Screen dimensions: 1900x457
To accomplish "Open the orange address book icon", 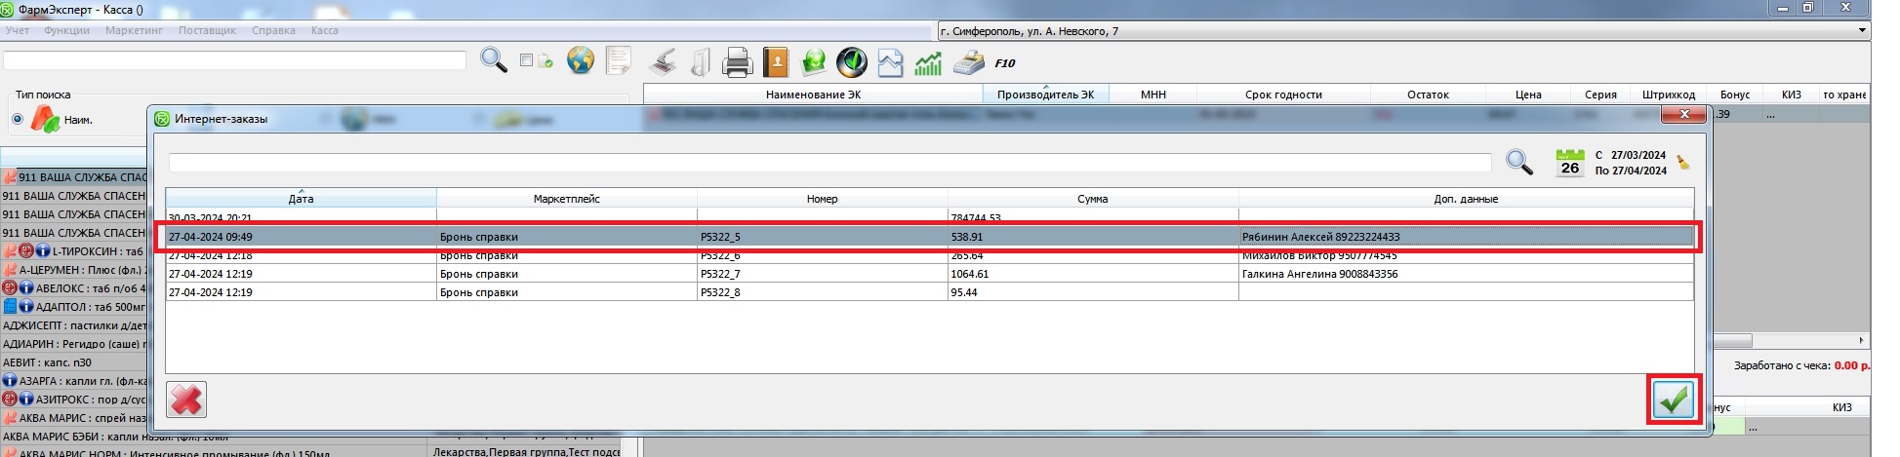I will tap(776, 63).
